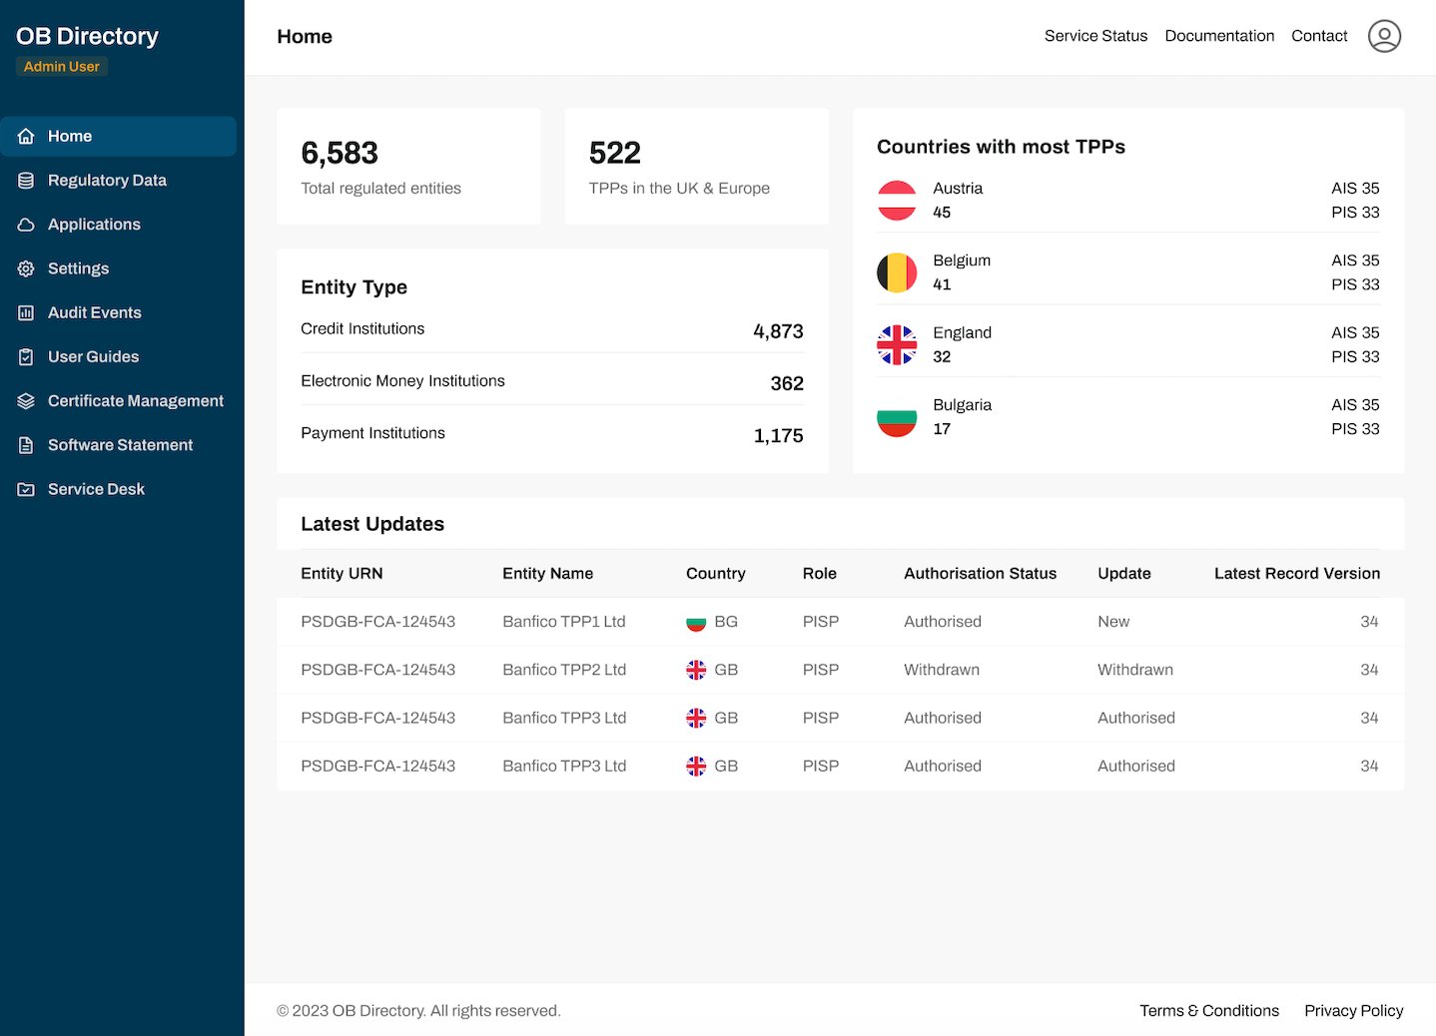Click the Austria country name
This screenshot has height=1036, width=1436.
(x=958, y=188)
